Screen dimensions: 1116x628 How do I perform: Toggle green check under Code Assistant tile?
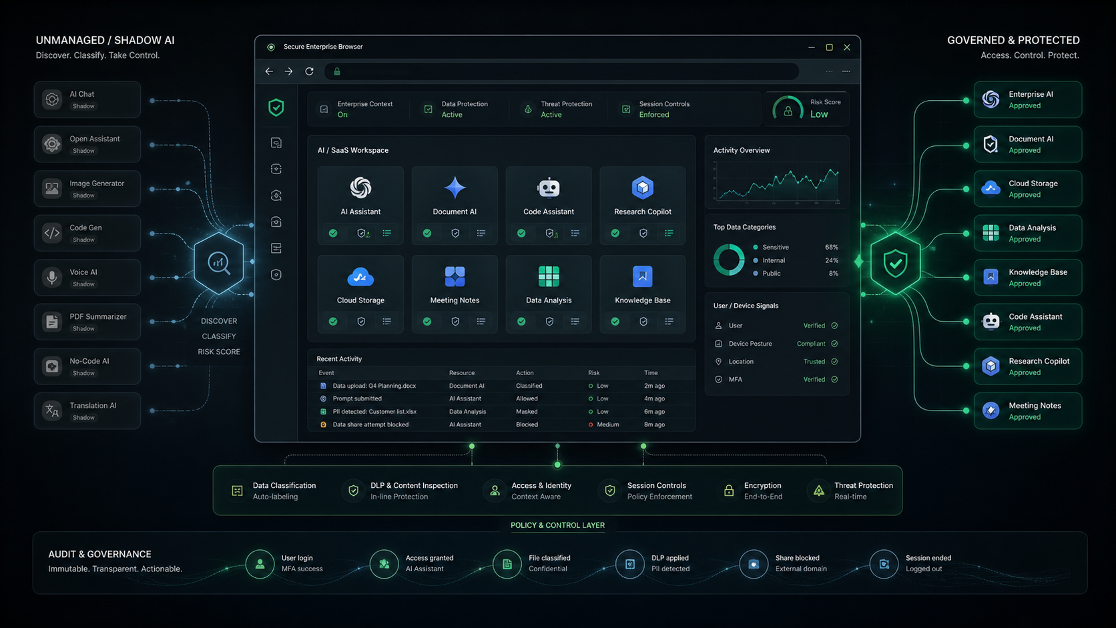pos(521,233)
